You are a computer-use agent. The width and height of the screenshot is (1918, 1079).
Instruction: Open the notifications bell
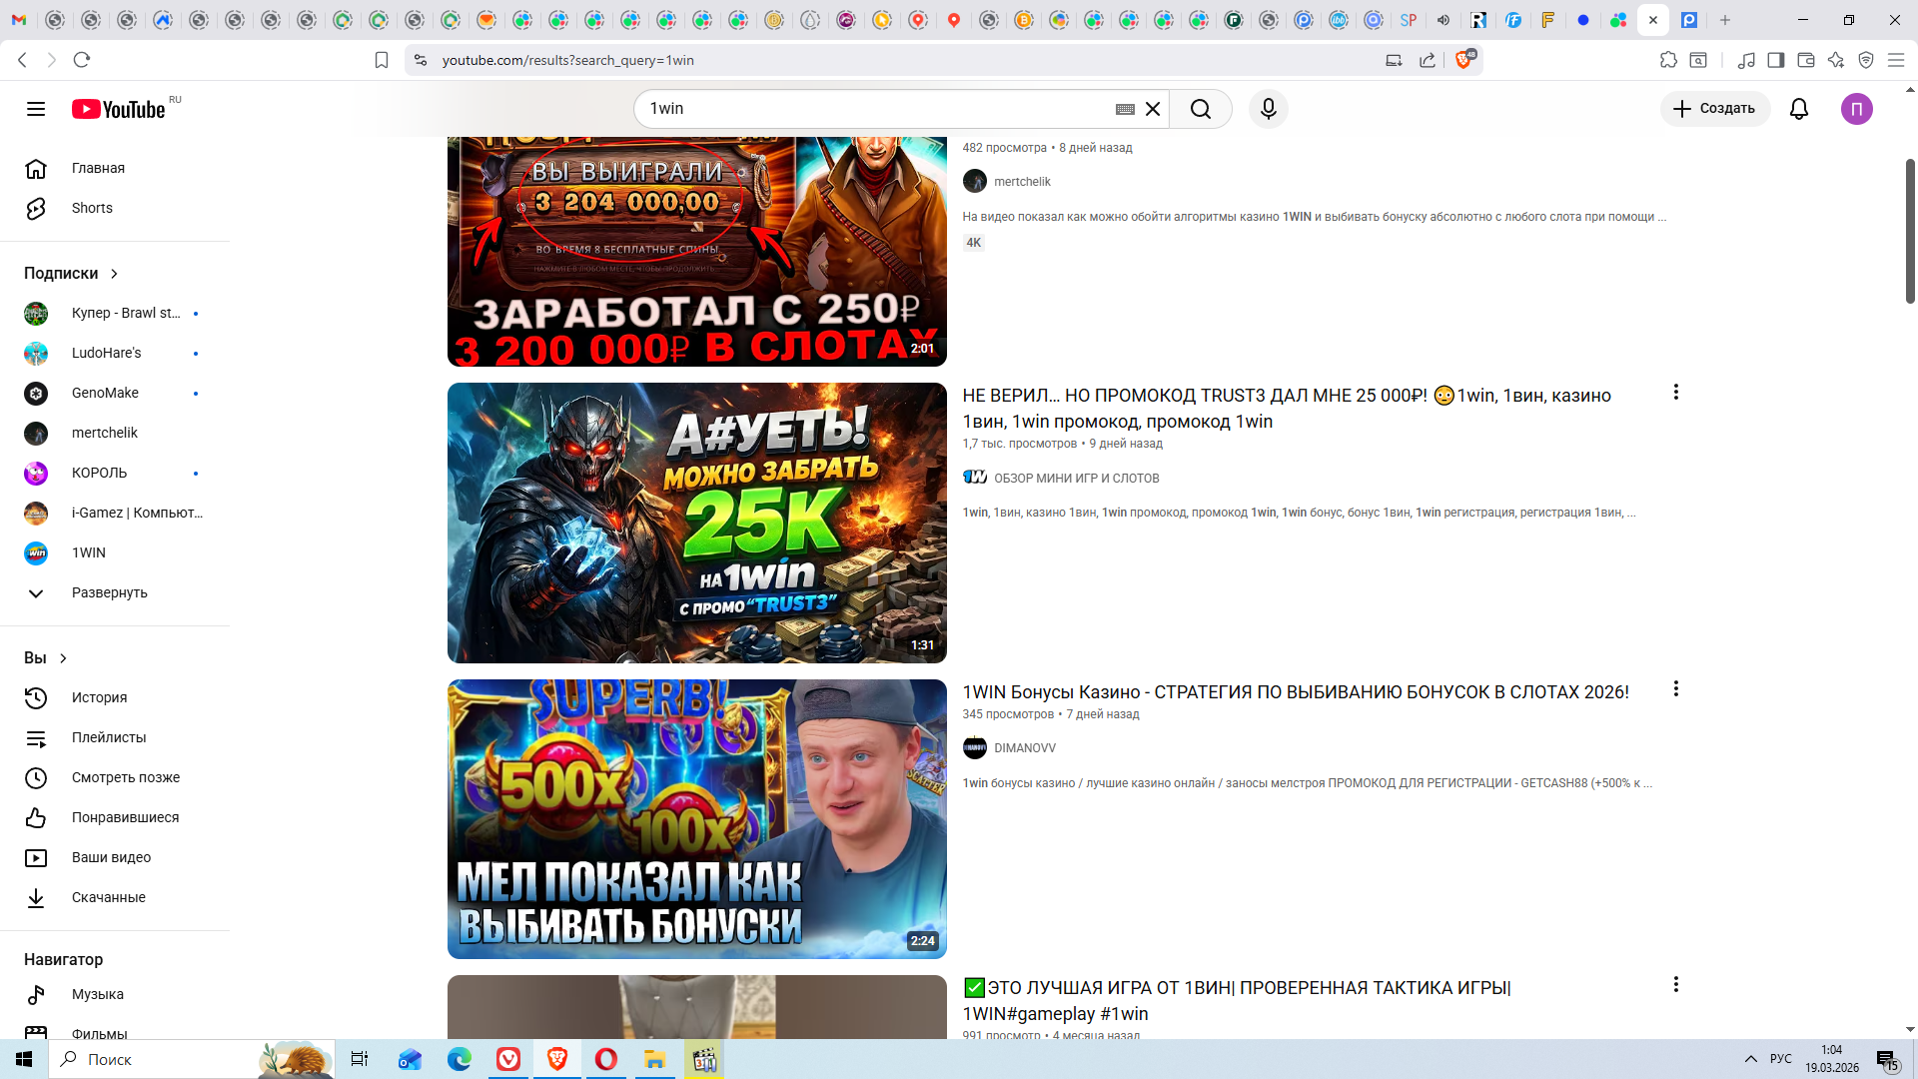click(1798, 109)
